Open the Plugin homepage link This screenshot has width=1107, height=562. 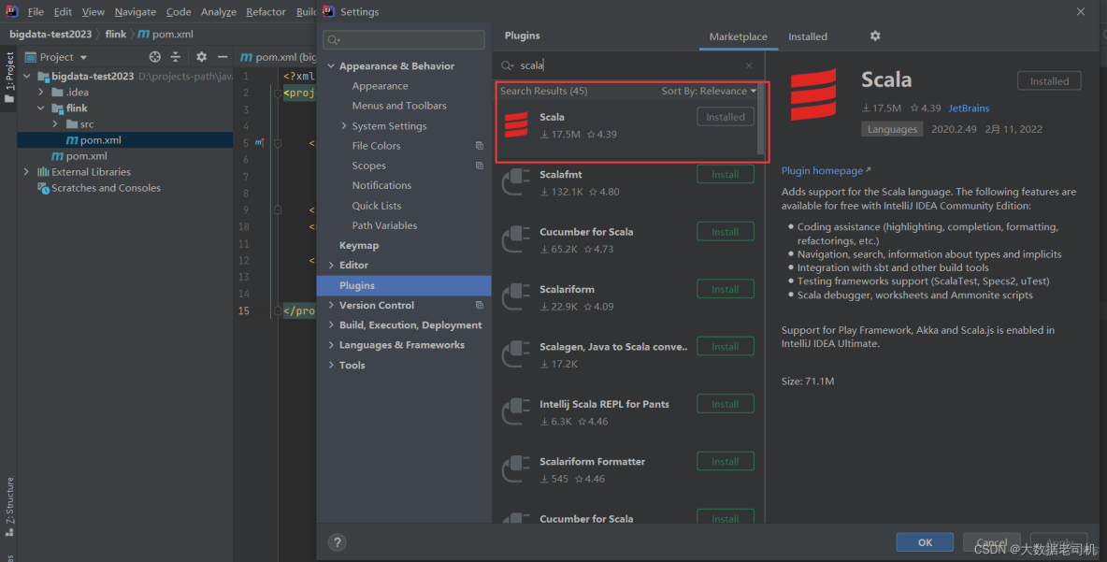821,170
